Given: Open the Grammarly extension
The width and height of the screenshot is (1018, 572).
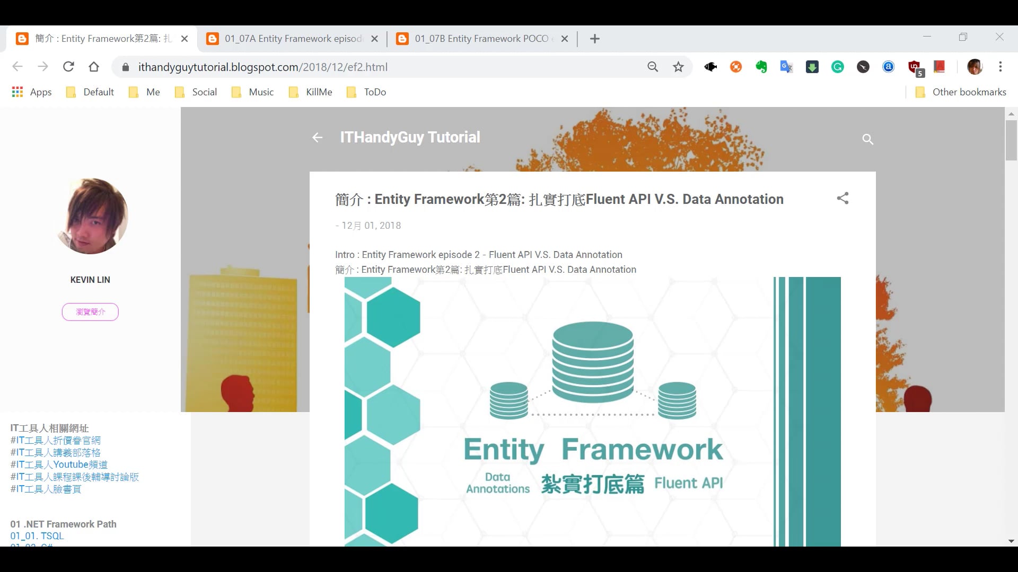Looking at the screenshot, I should point(838,67).
